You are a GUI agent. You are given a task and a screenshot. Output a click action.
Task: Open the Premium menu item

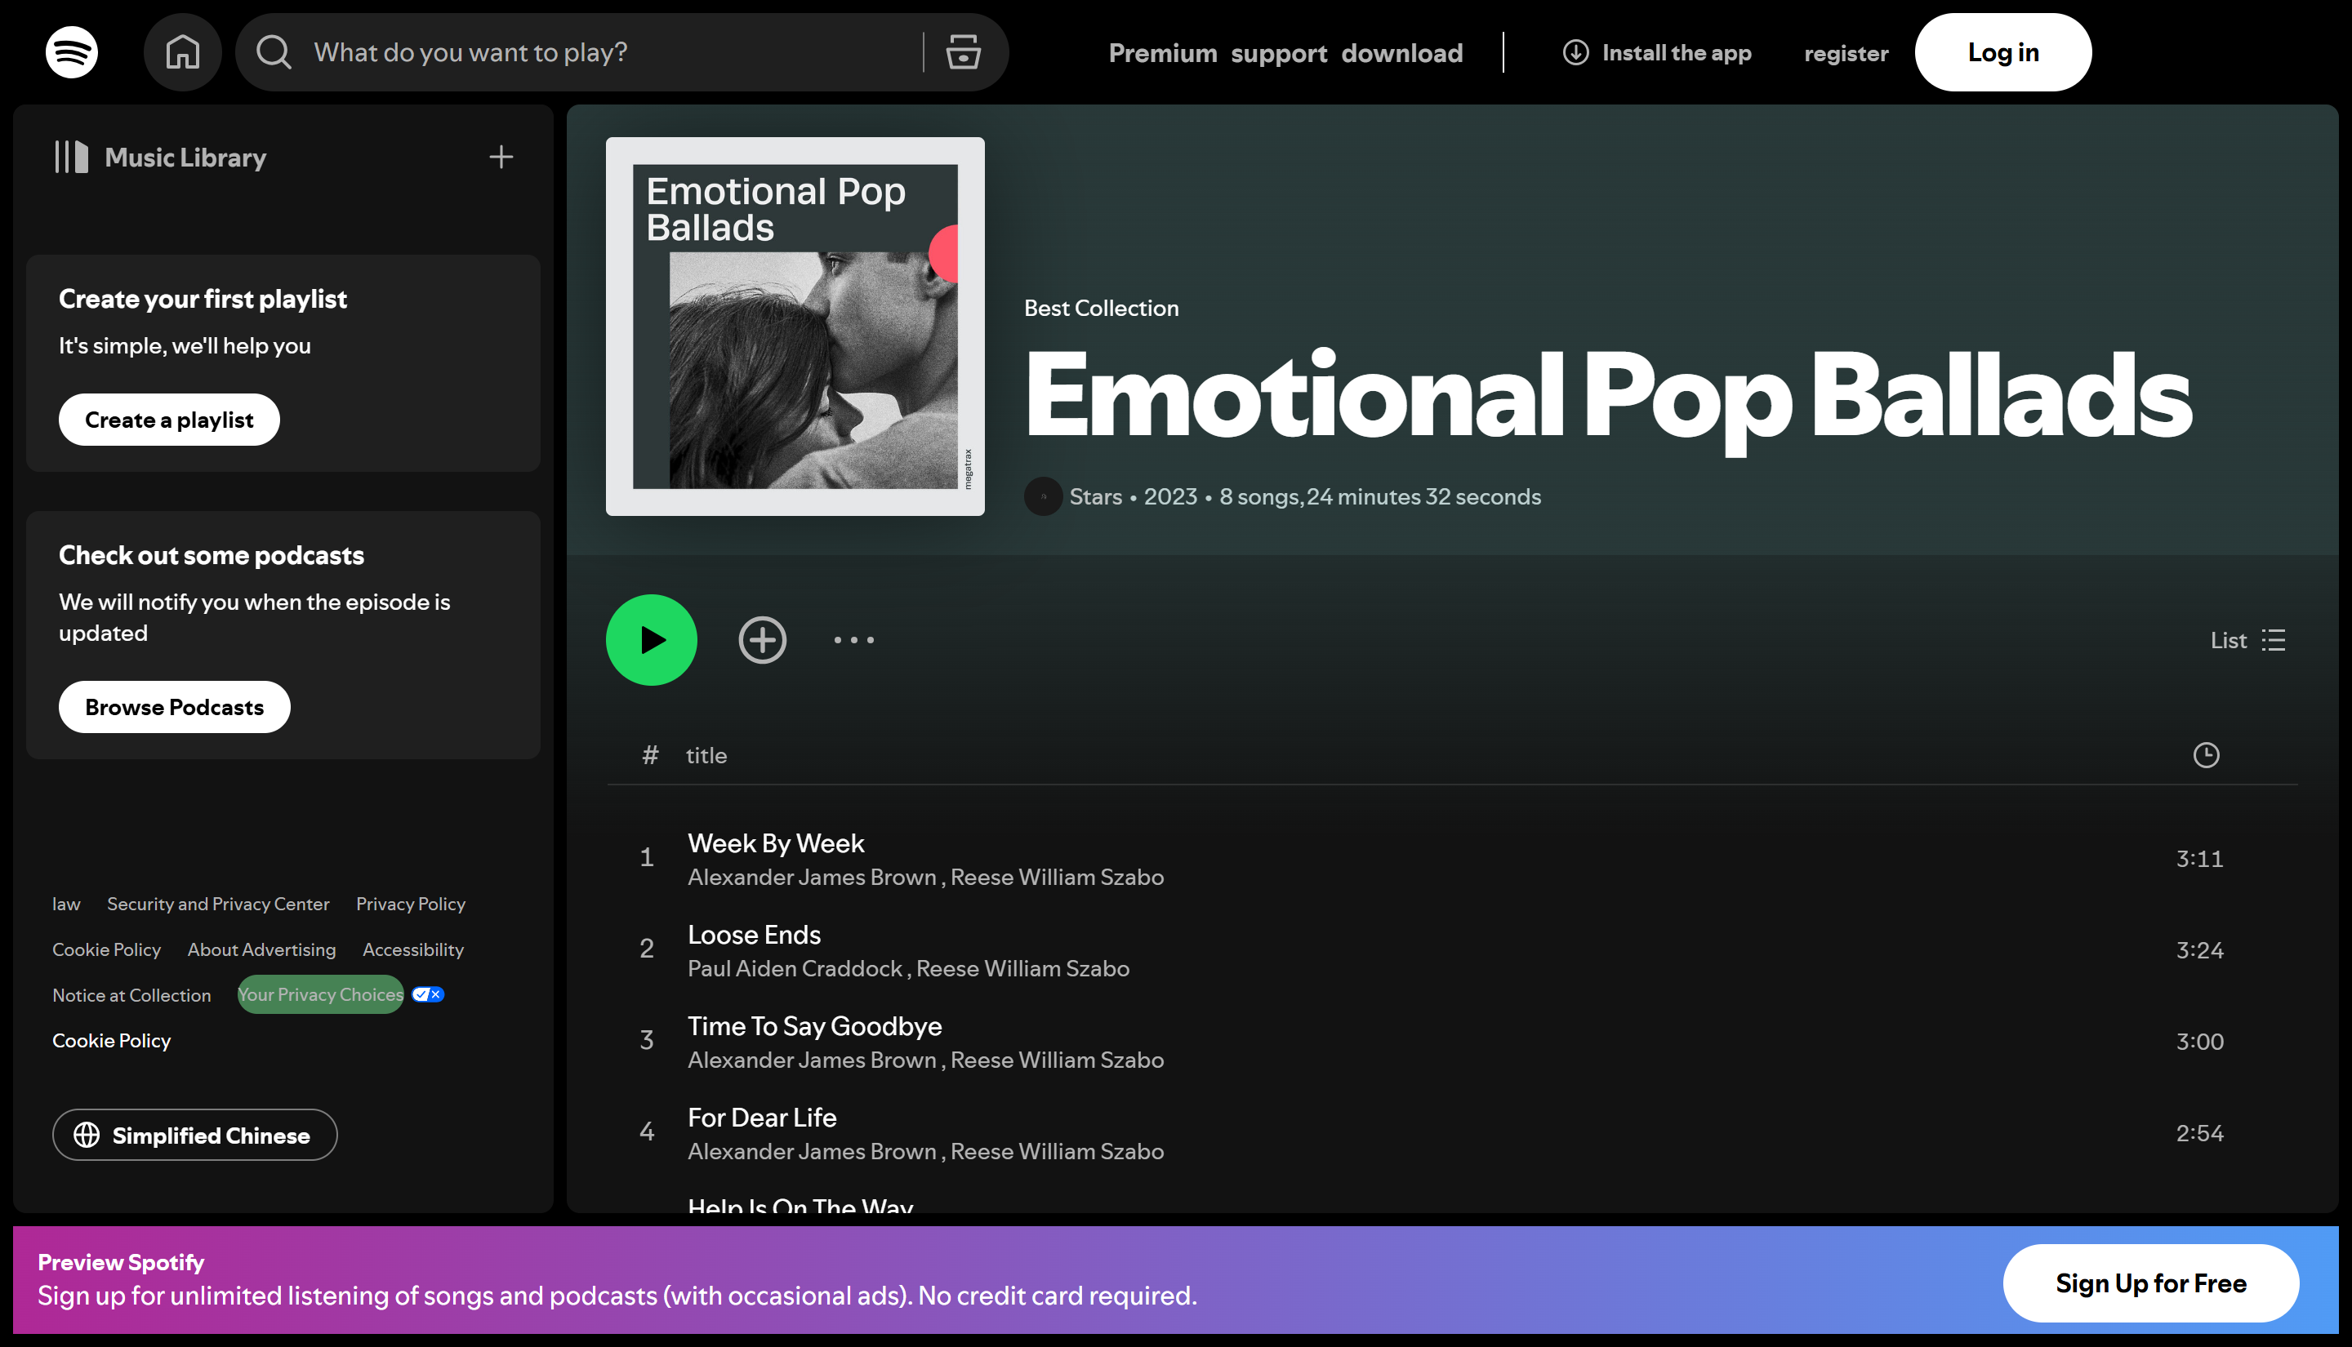[1162, 53]
